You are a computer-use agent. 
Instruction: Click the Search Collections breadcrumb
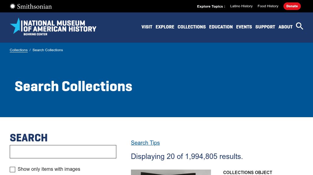(47, 50)
